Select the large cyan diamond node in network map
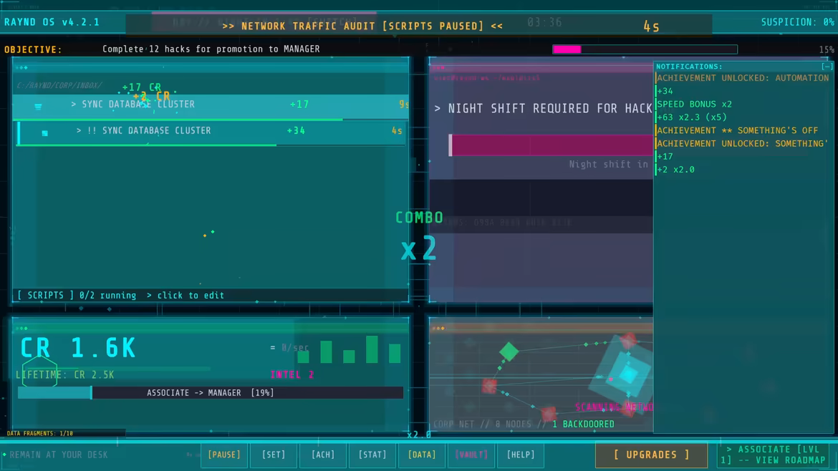Screen dimensions: 838x471 (x=628, y=374)
